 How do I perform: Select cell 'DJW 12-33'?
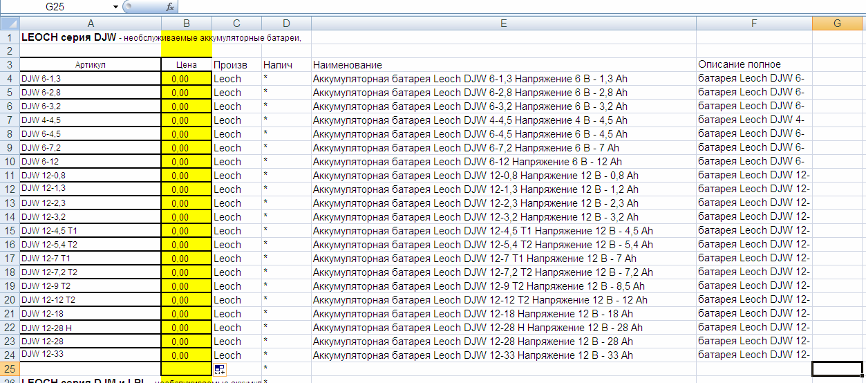pyautogui.click(x=91, y=355)
